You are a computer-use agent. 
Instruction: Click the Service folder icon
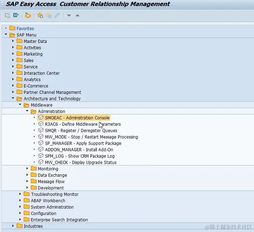point(20,67)
